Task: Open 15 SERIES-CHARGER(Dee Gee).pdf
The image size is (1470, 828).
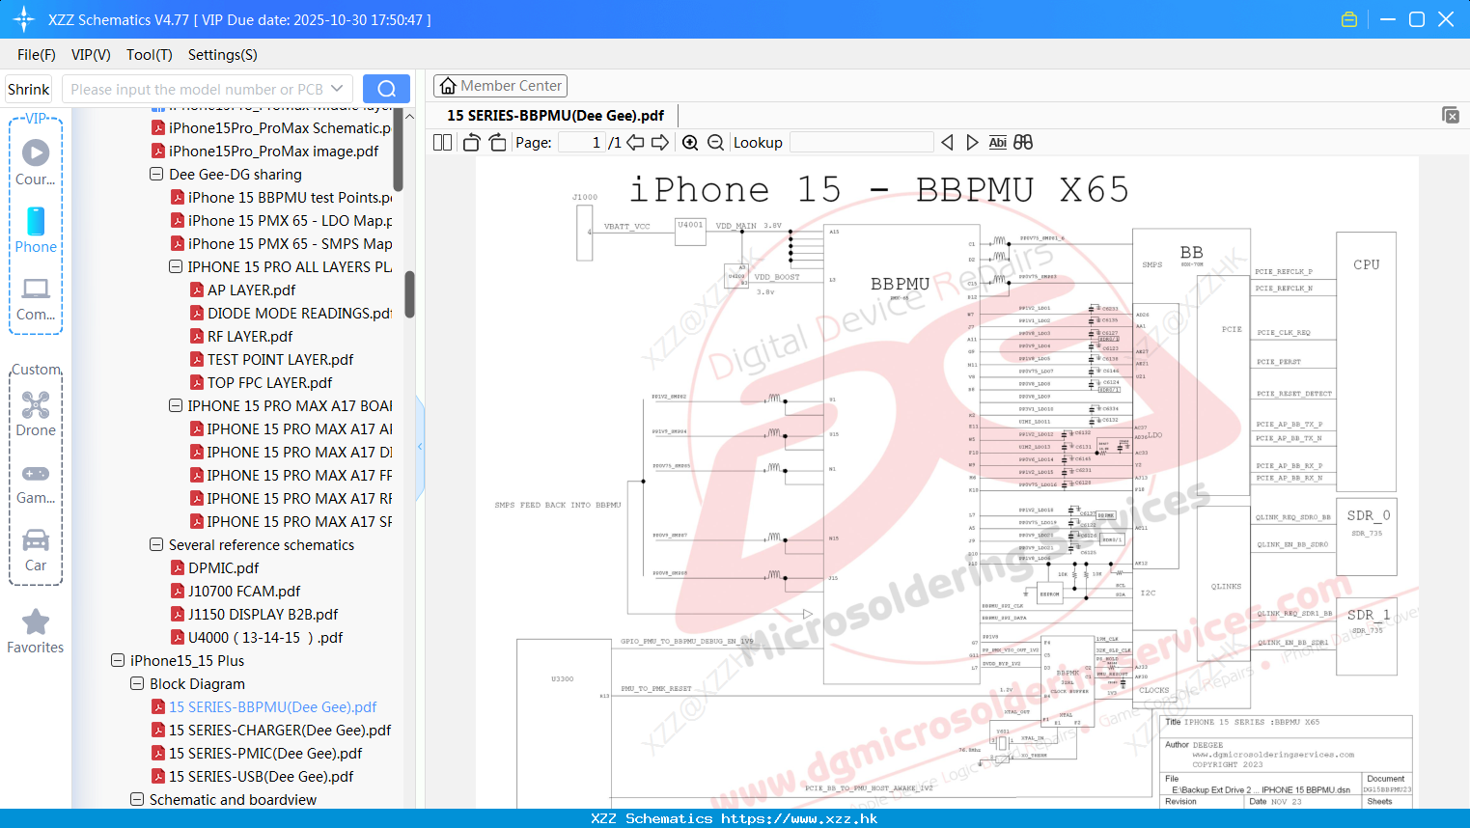Action: [x=271, y=731]
